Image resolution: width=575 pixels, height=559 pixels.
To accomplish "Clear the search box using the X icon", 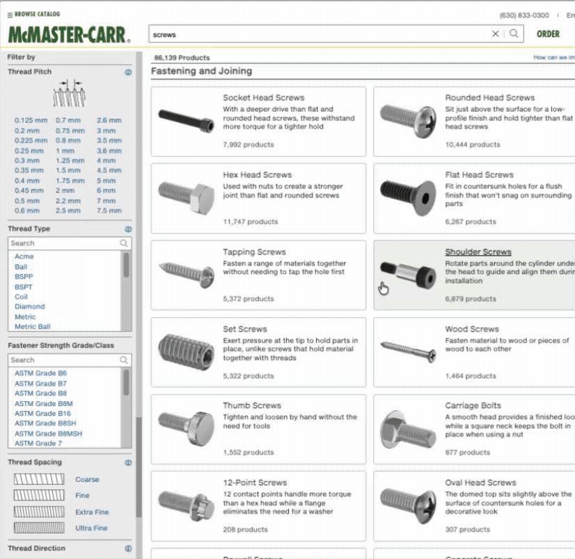I will pyautogui.click(x=495, y=33).
